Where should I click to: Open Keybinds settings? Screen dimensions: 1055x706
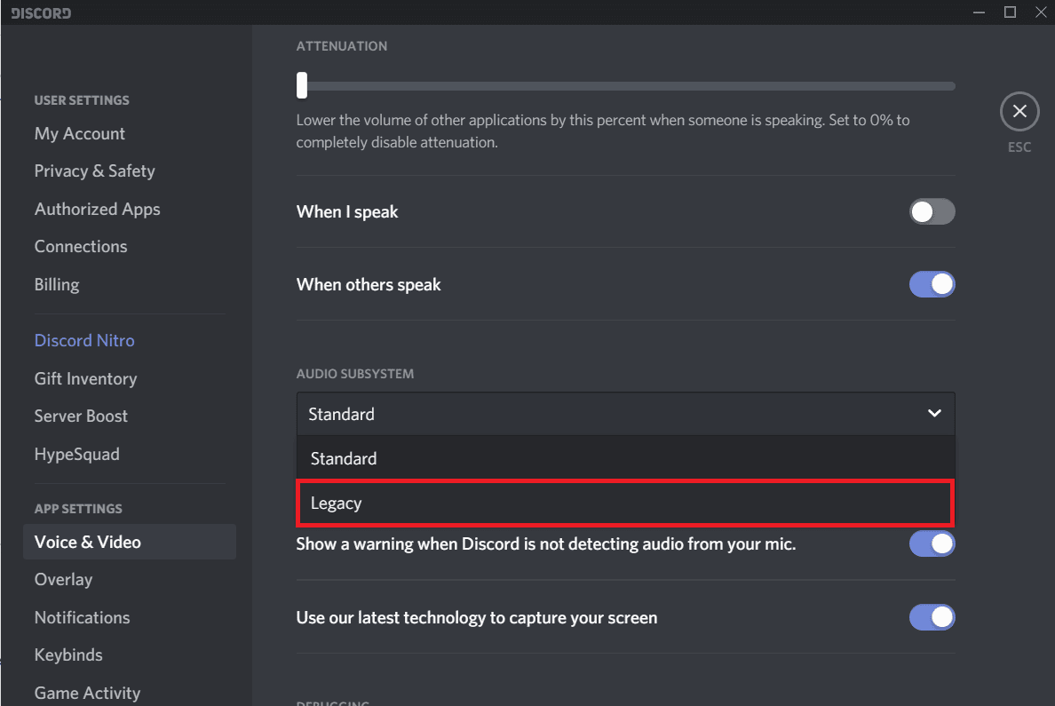68,654
